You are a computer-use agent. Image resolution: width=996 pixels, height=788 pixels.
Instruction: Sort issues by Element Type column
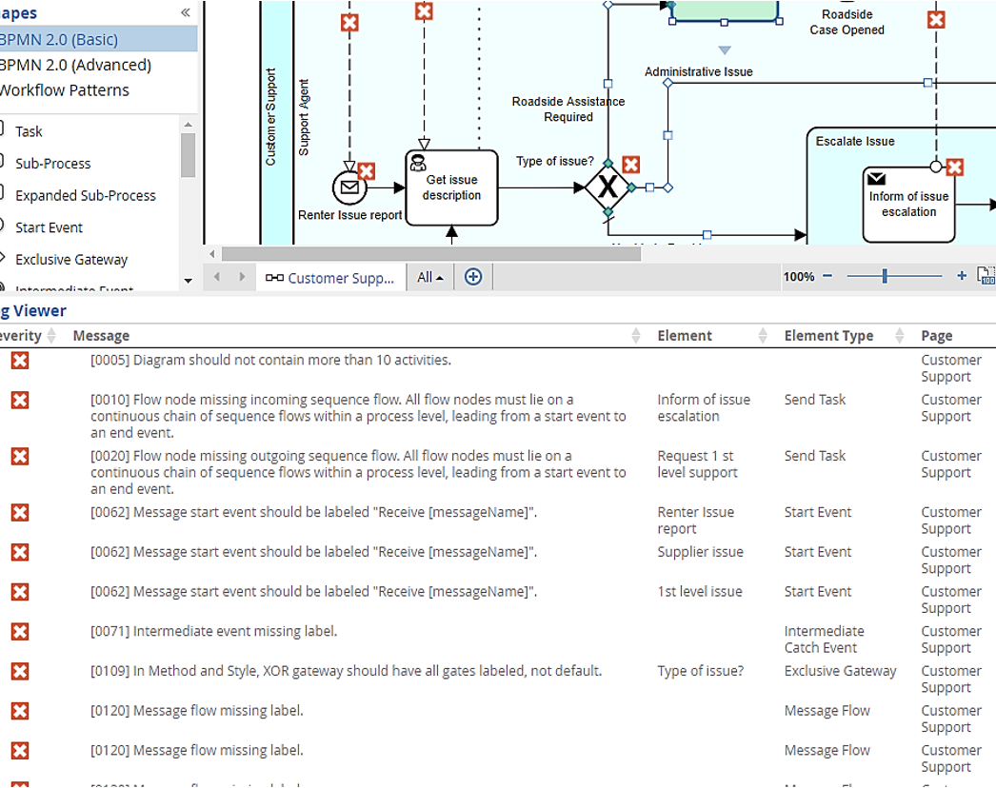[898, 336]
